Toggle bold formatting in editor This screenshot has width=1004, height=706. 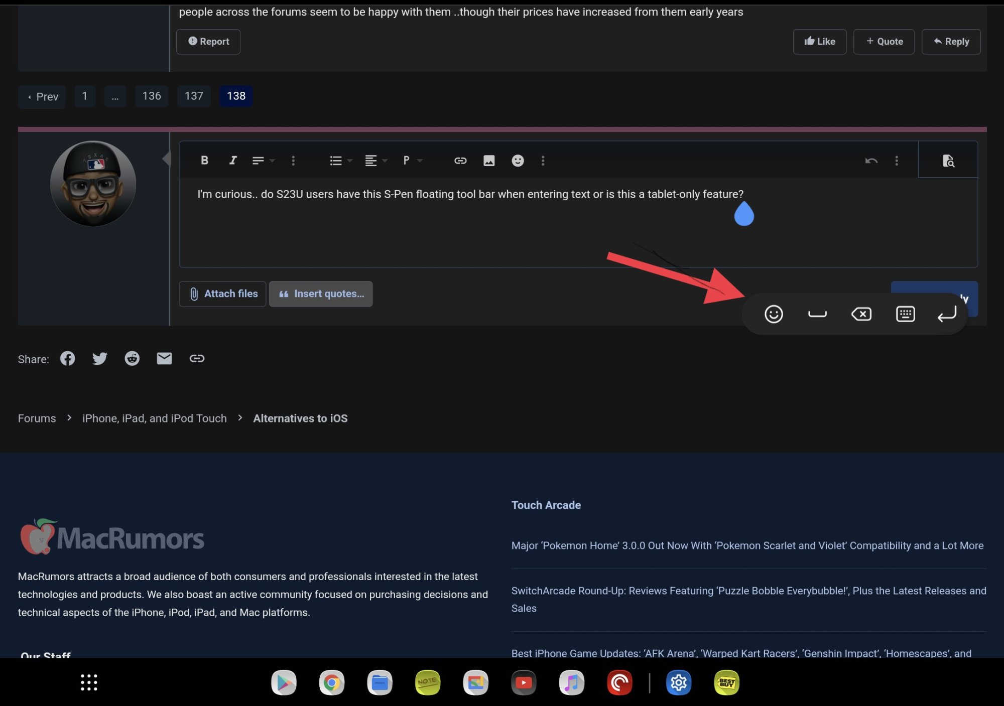pos(204,160)
